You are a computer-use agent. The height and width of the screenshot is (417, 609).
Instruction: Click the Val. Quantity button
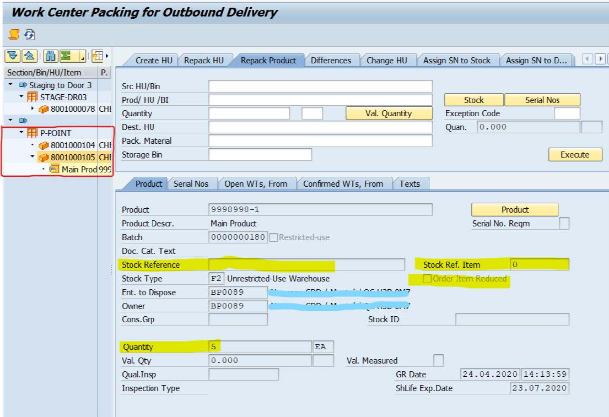point(389,113)
